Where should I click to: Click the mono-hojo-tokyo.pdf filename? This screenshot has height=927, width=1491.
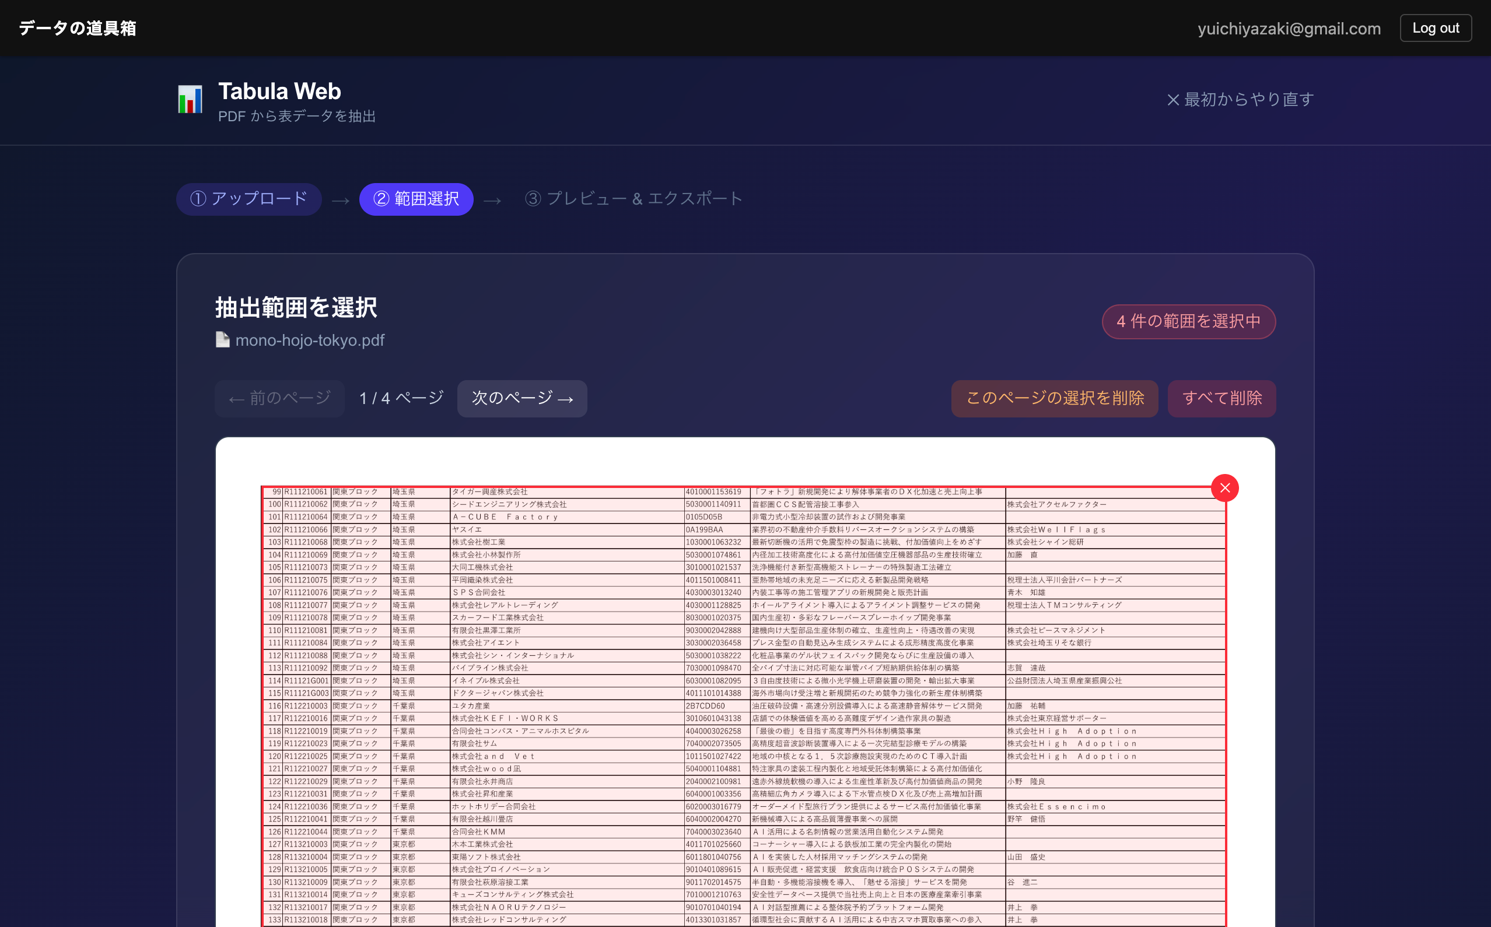310,340
